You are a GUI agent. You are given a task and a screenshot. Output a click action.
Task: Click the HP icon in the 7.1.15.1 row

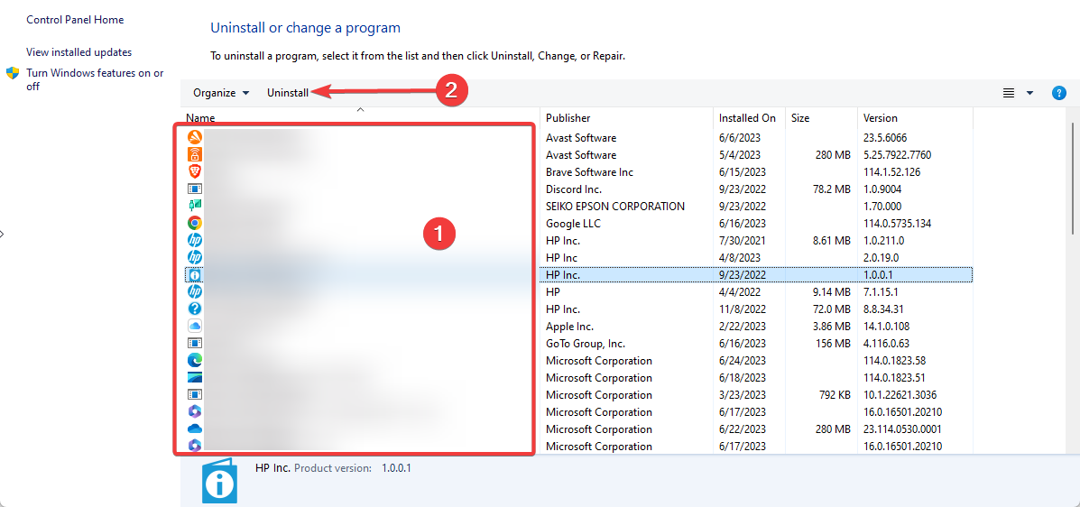click(x=195, y=291)
